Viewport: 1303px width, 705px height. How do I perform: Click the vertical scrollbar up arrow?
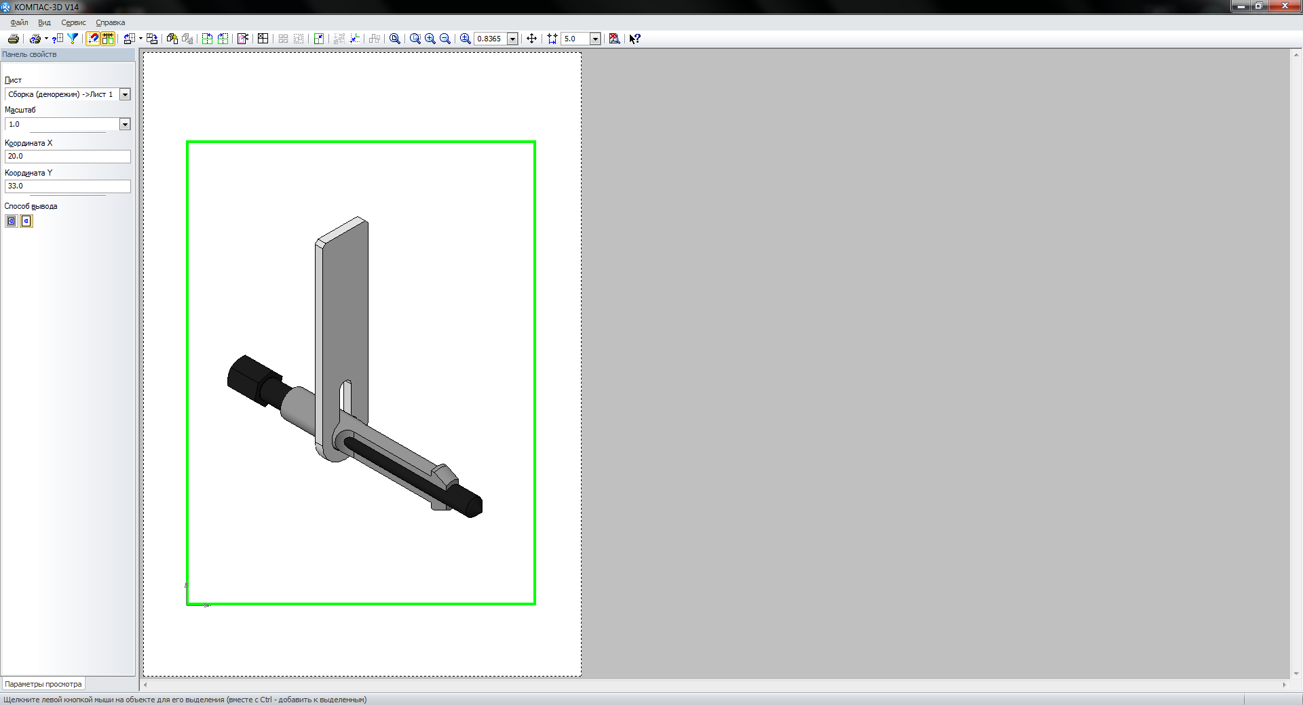[x=1296, y=54]
